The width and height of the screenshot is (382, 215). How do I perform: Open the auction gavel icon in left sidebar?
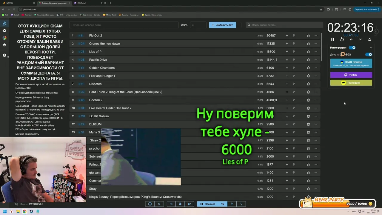click(x=4, y=24)
